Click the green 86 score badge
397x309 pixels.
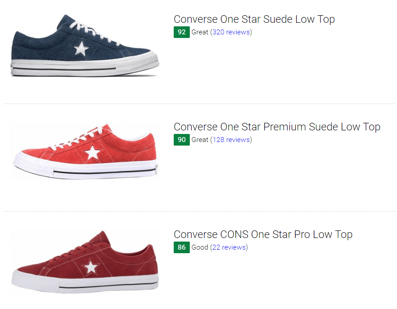click(x=182, y=247)
